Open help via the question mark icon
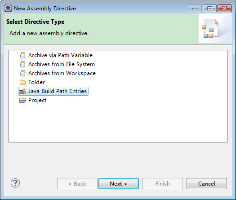Screen dimensions: 236x200 [x=15, y=183]
